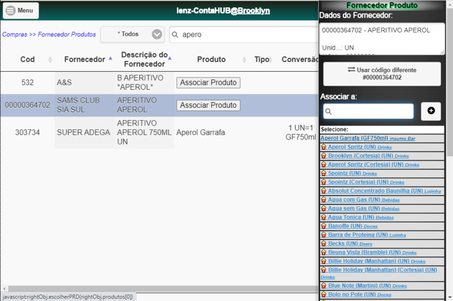Click the lenz-ContaHUB@Brooklyn header title
This screenshot has height=301, width=453.
pyautogui.click(x=223, y=11)
